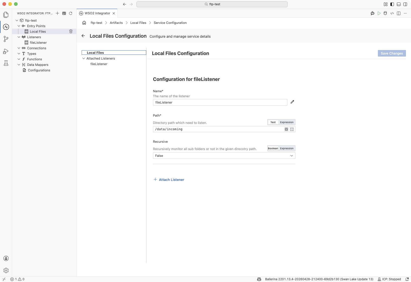Focus the listener Name input field
411x282 pixels.
click(220, 102)
